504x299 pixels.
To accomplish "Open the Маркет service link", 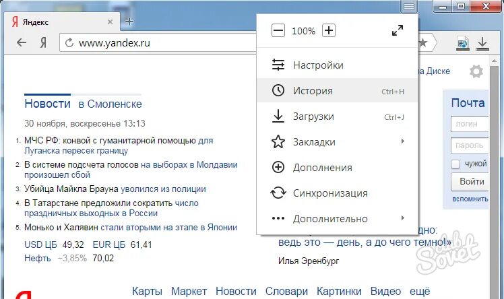I will (x=189, y=292).
